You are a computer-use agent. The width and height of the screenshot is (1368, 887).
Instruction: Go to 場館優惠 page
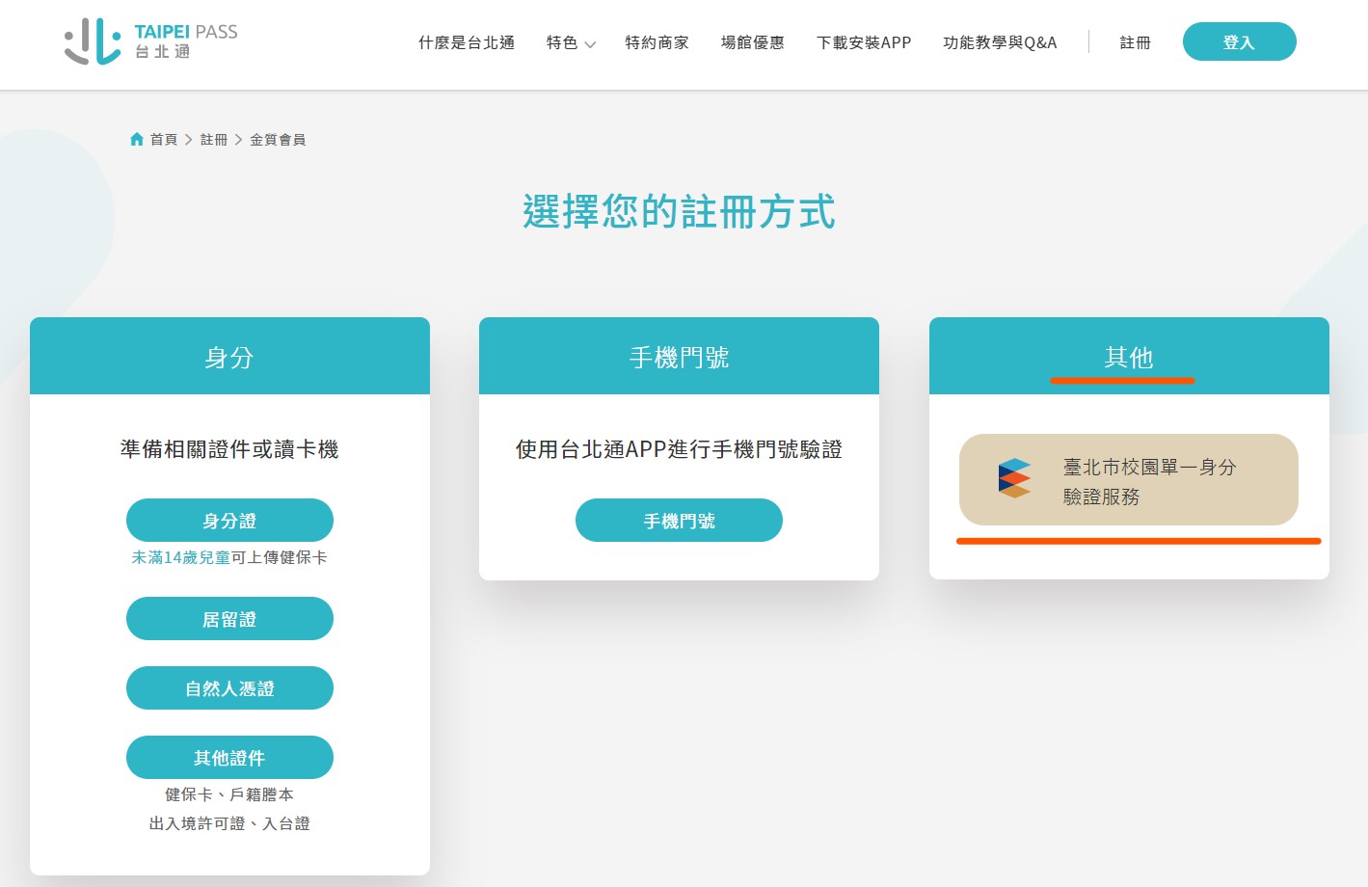pos(752,42)
